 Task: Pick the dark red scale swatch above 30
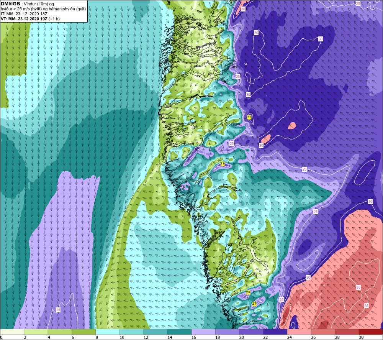[x=371, y=332]
